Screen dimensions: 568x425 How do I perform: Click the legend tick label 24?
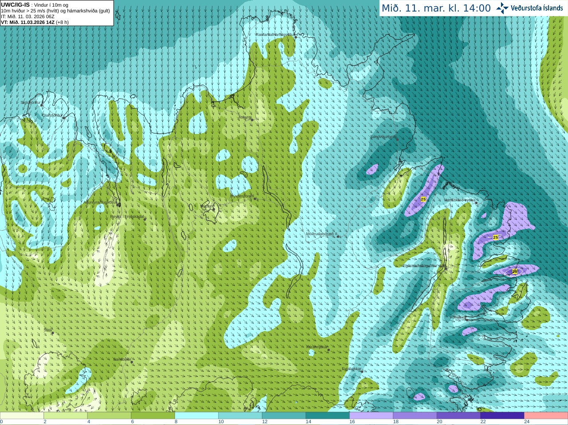point(527,422)
